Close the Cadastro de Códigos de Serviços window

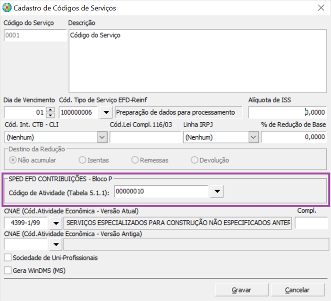321,8
